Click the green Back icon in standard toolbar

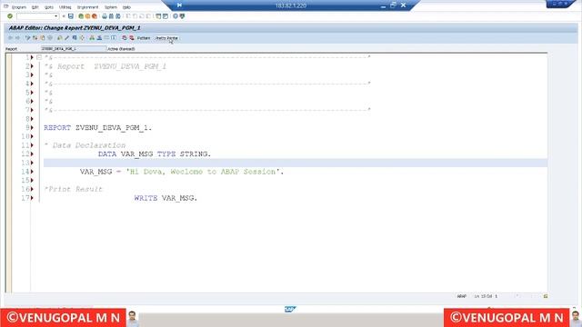click(x=81, y=16)
